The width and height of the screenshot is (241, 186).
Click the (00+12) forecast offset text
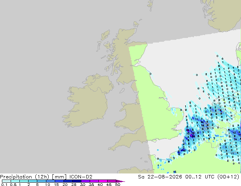point(228,177)
